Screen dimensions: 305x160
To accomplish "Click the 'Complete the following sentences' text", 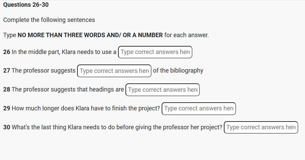I will click(49, 20).
